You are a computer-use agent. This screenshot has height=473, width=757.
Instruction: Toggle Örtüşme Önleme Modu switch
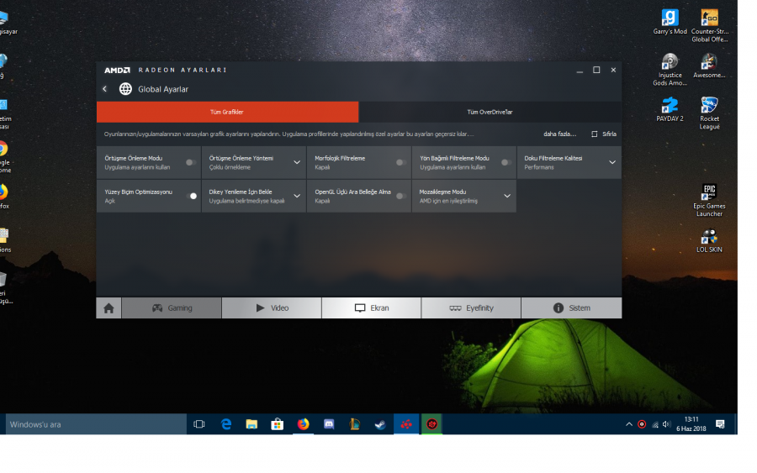pos(191,162)
